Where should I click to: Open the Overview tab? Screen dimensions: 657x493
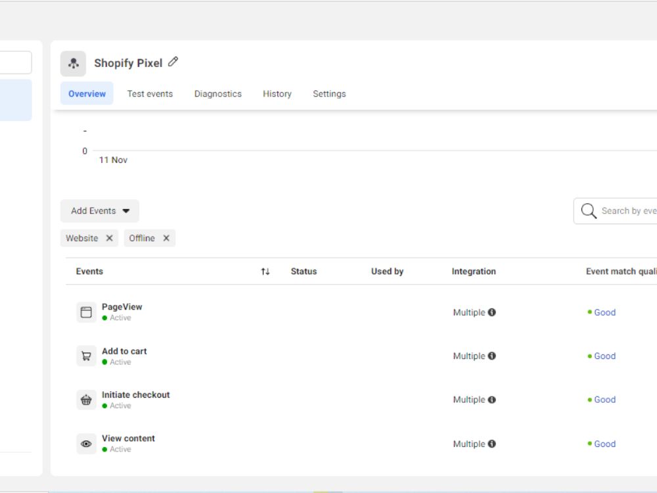click(87, 93)
